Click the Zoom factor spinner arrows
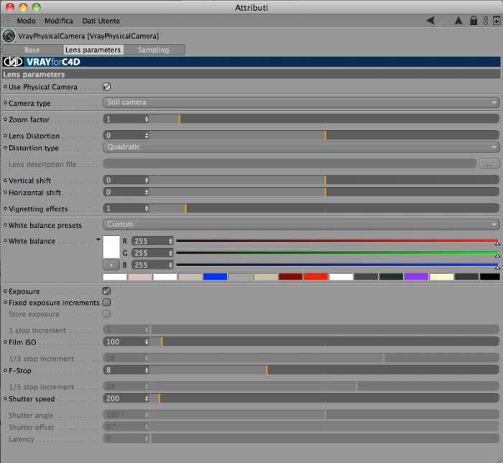 [147, 119]
